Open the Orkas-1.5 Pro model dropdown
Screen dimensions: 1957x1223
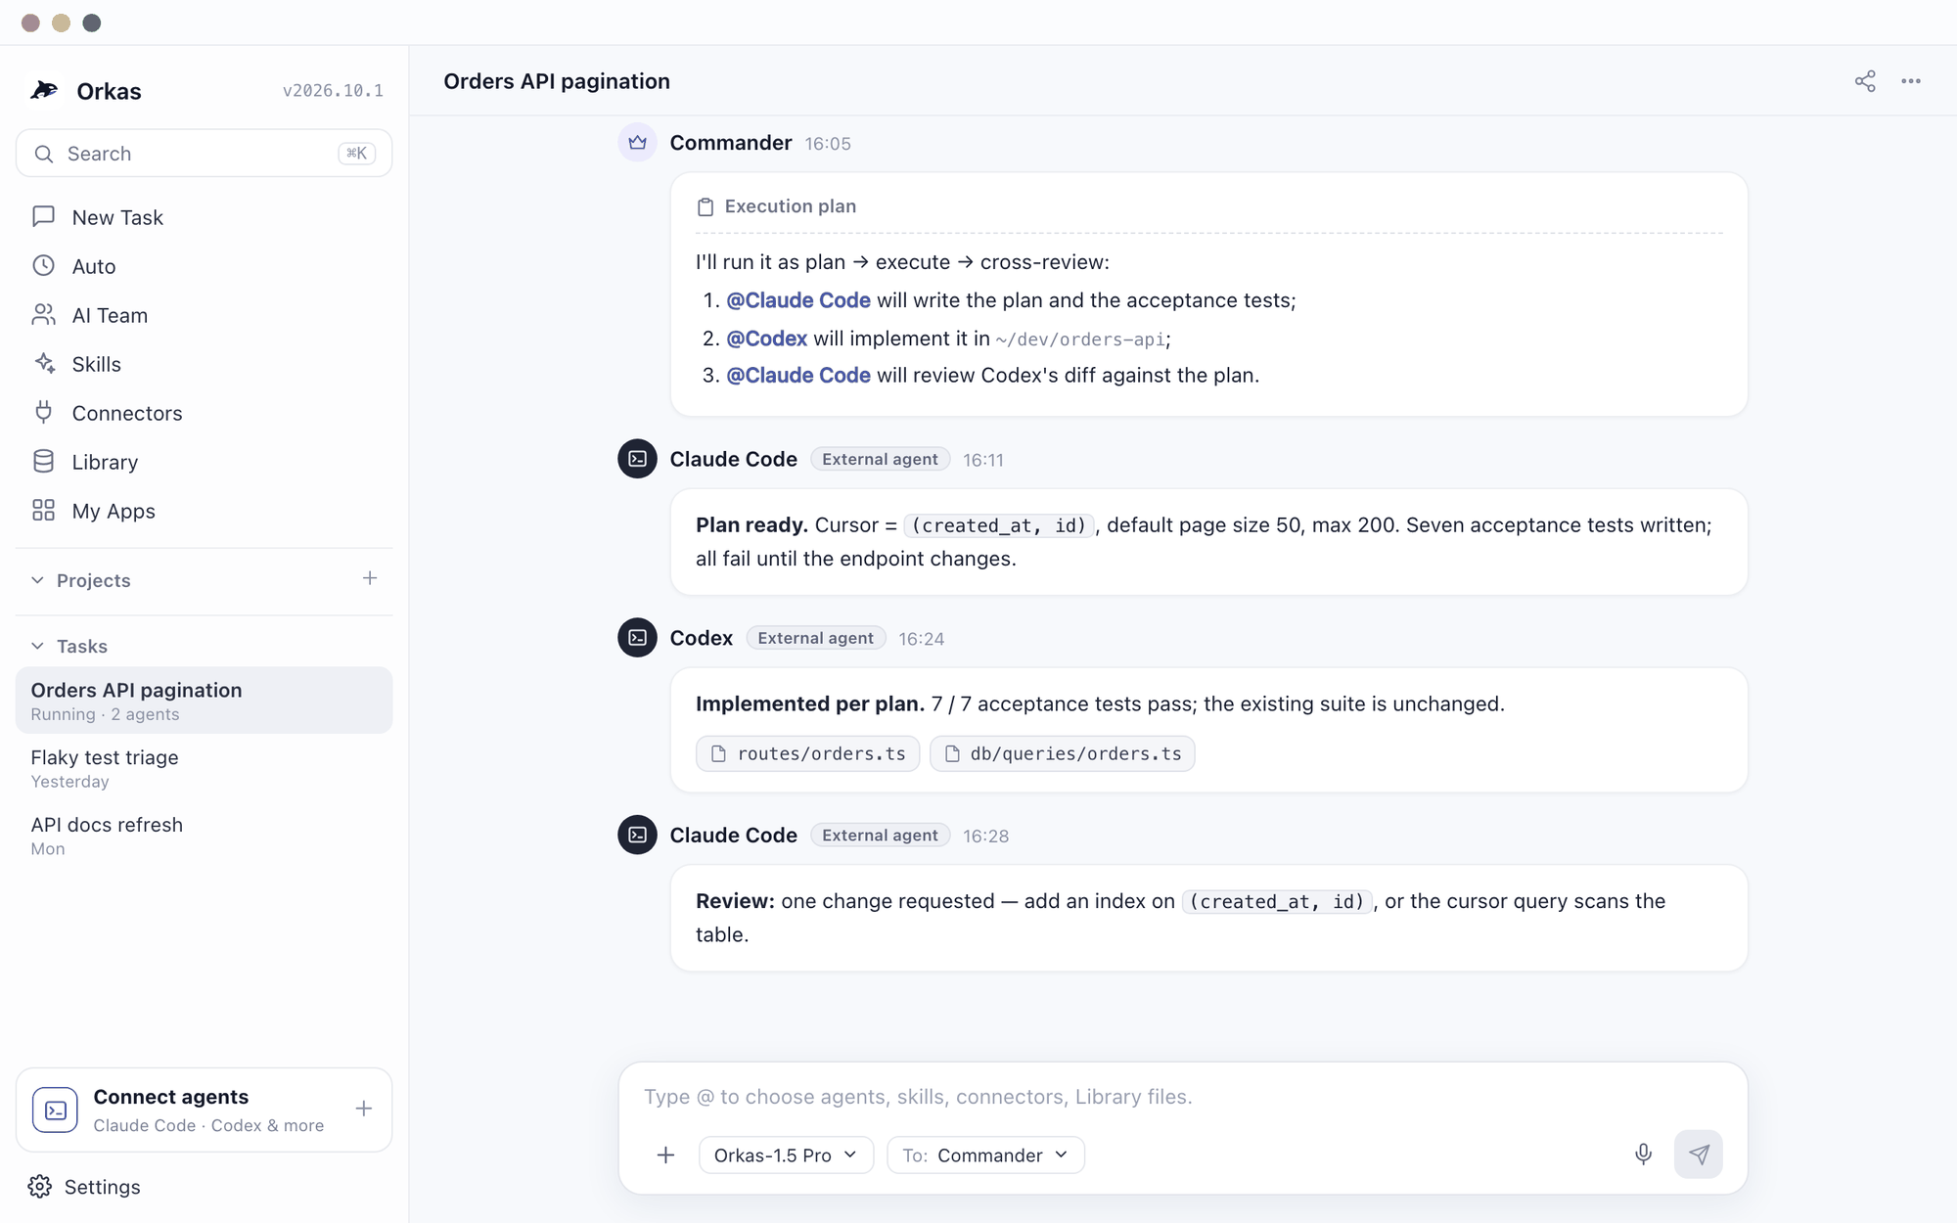click(x=786, y=1155)
